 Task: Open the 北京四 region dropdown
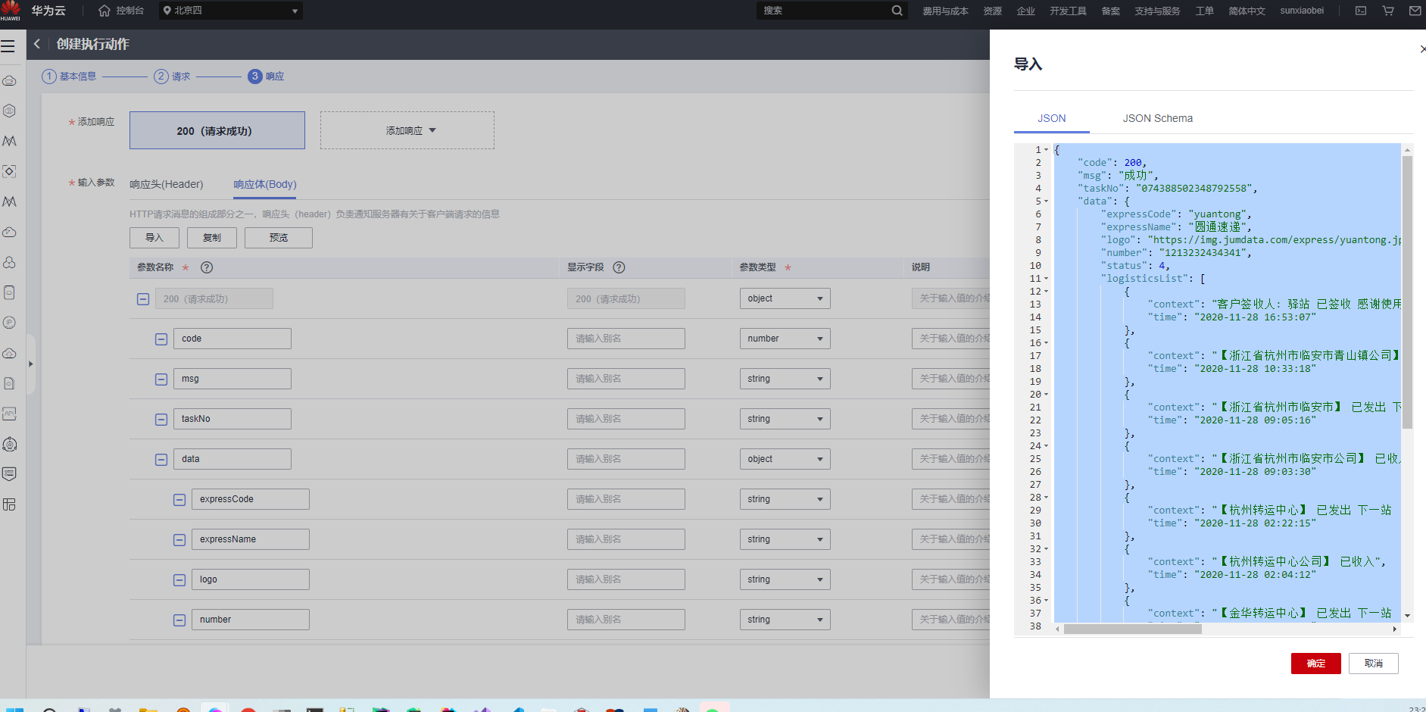231,11
